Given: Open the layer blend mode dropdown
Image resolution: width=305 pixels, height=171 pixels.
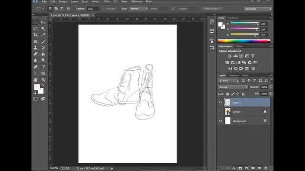Looking at the screenshot, I should [x=233, y=87].
